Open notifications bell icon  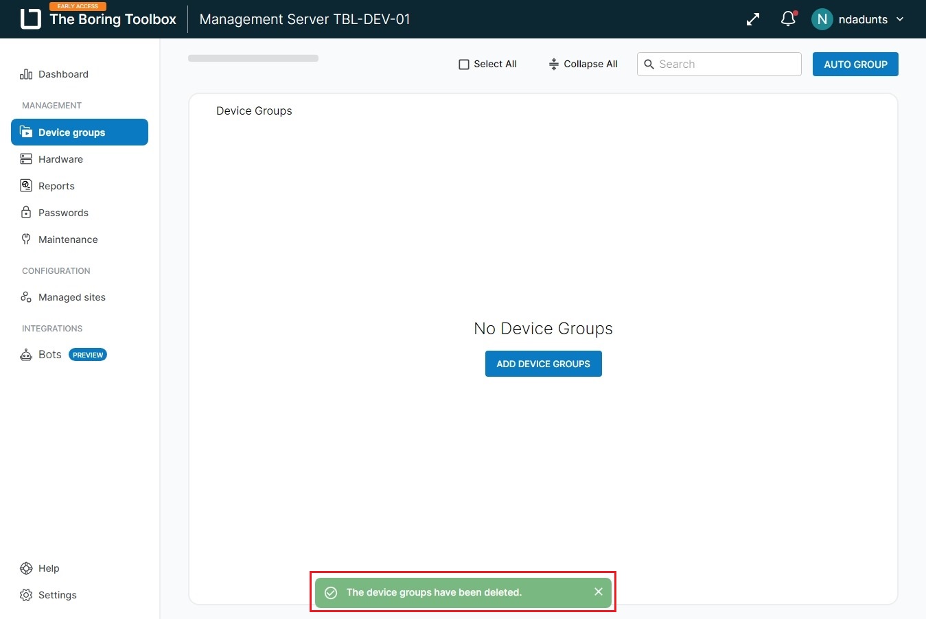788,19
